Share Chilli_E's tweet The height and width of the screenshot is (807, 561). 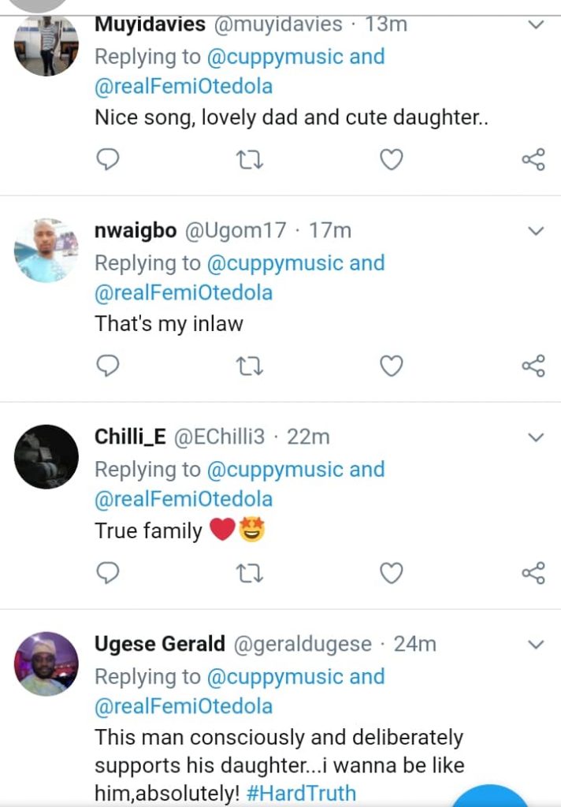point(533,574)
